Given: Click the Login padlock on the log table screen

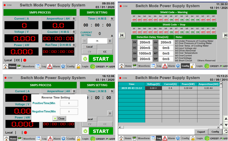Looking at the screenshot, I should pyautogui.click(x=192, y=138).
